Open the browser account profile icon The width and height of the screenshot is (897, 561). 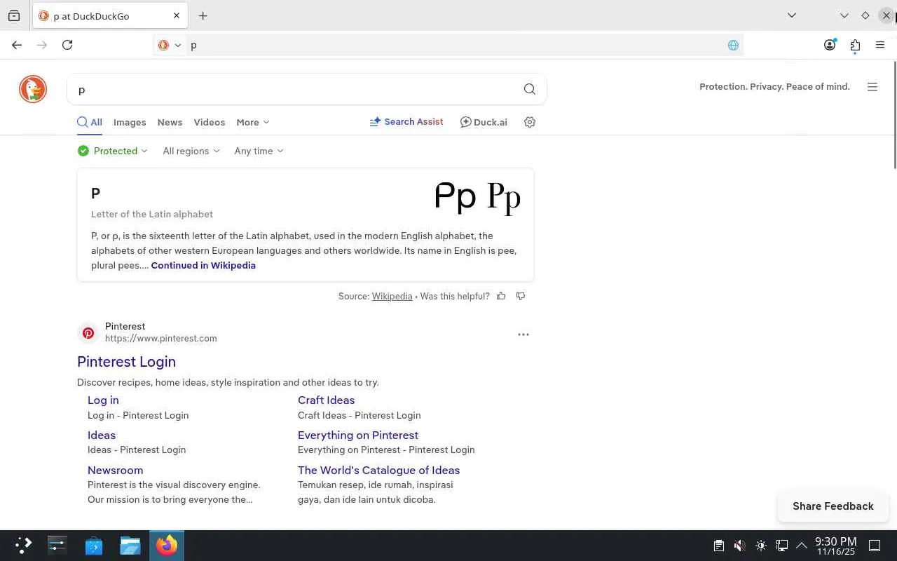click(x=830, y=45)
